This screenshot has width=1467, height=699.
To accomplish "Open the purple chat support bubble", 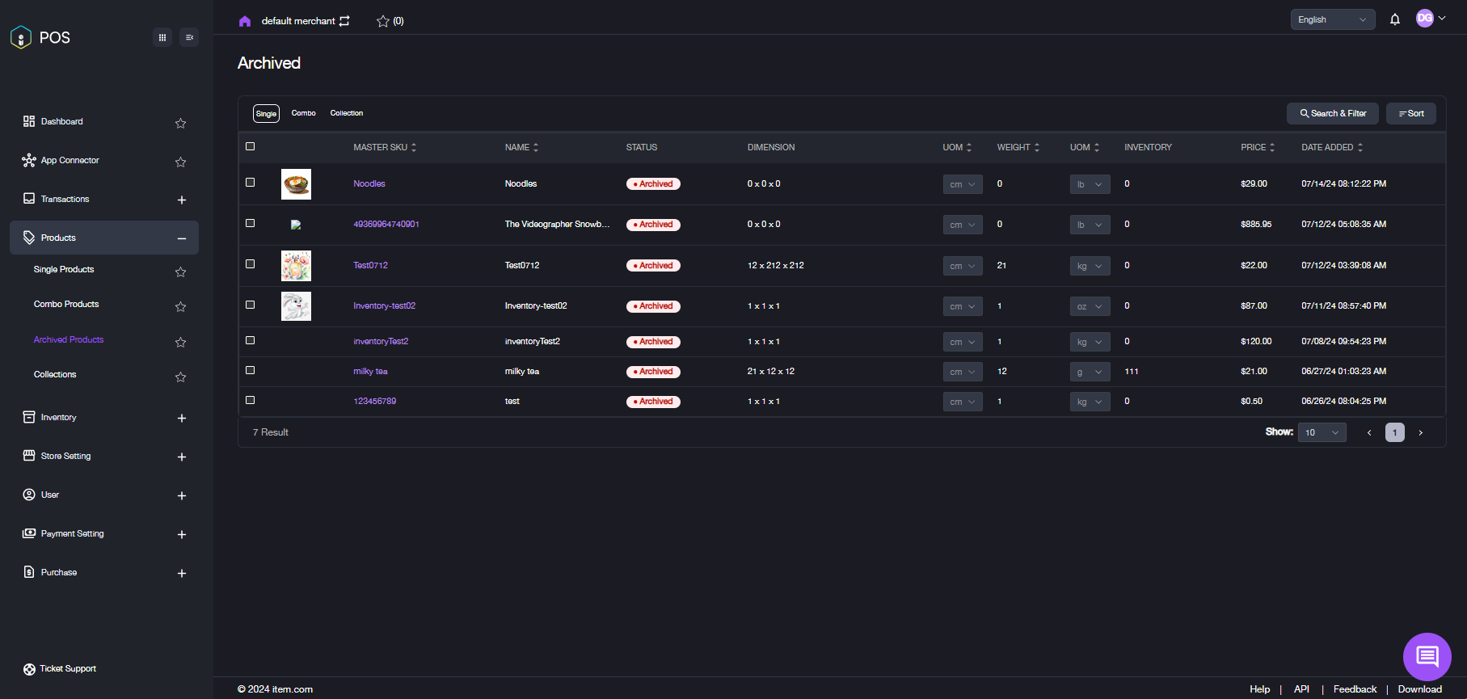I will click(1427, 656).
